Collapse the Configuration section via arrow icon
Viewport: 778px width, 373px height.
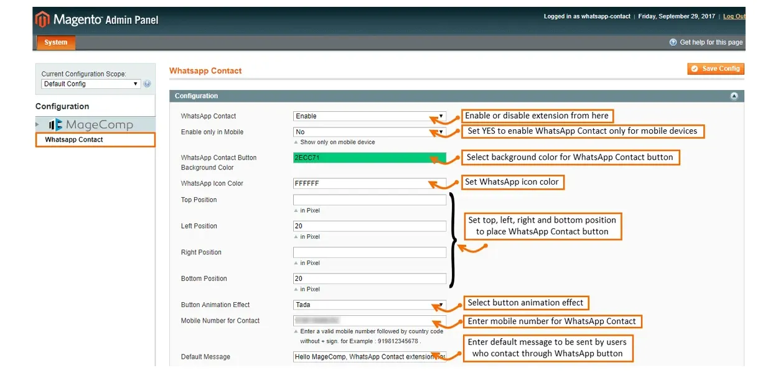(x=734, y=96)
